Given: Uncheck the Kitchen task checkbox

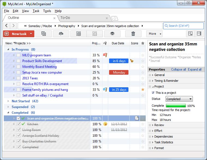Looking at the screenshot, I should click(x=19, y=124).
